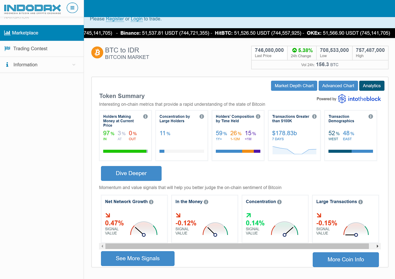Click the Binance price in ticker
395x279 pixels.
pos(165,33)
